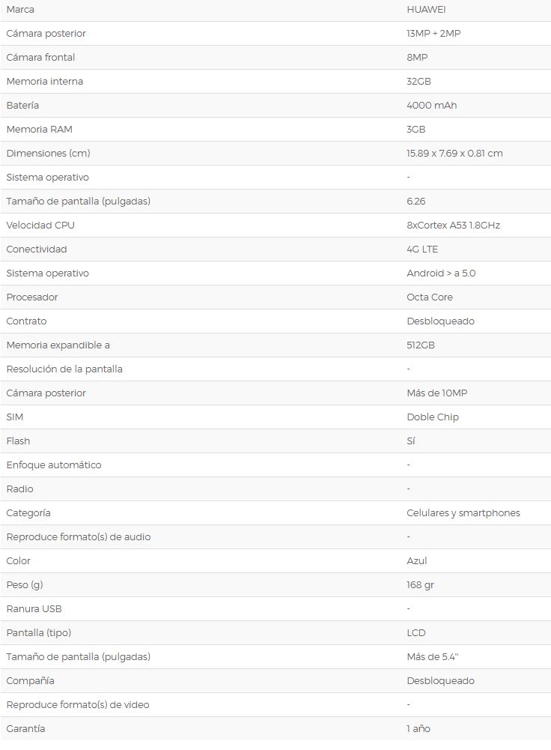The width and height of the screenshot is (551, 750).
Task: Click the 15.89 x 7.69 x 0.81 cm dimensions
Action: pyautogui.click(x=454, y=153)
